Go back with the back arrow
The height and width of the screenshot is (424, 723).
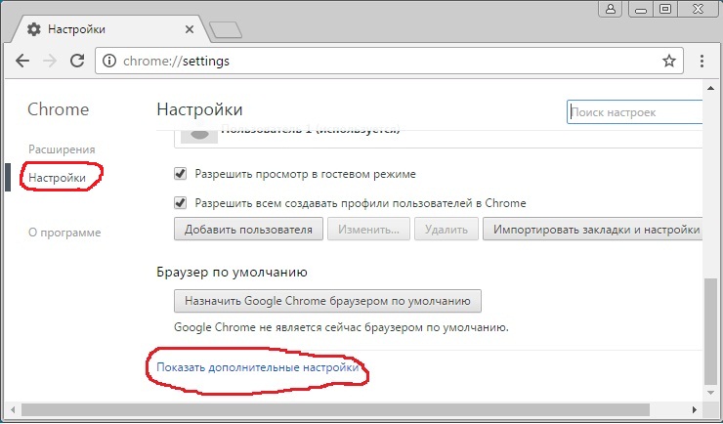coord(22,61)
